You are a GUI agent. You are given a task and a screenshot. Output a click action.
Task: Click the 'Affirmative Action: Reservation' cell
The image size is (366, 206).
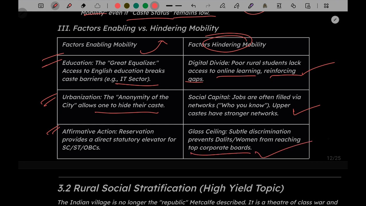click(x=120, y=141)
